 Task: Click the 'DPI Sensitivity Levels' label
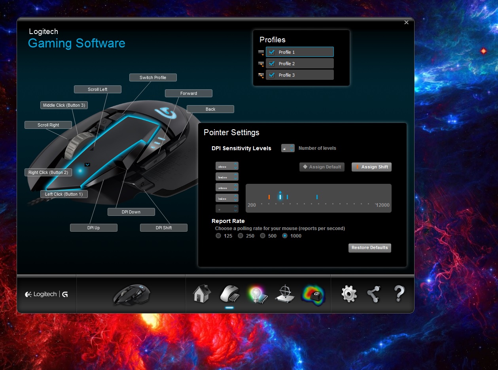coord(242,148)
